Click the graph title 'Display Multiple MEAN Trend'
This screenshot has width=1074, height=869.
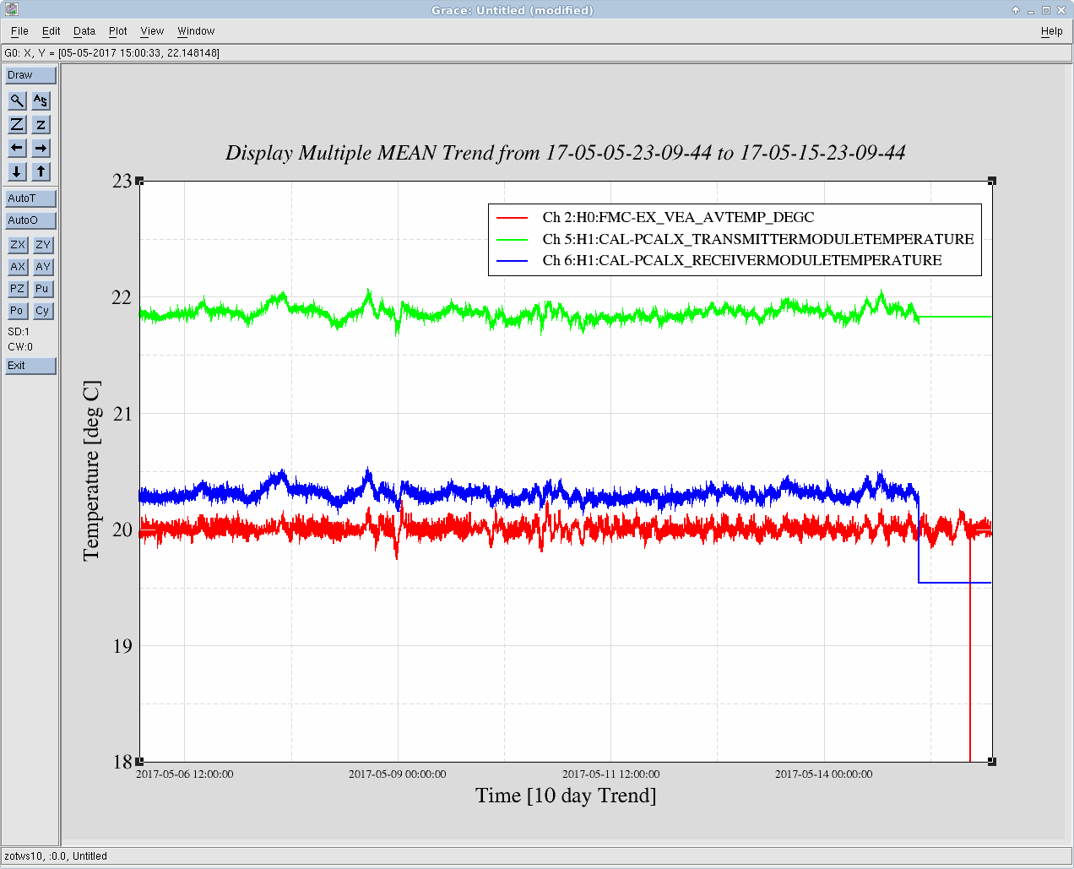(x=566, y=153)
